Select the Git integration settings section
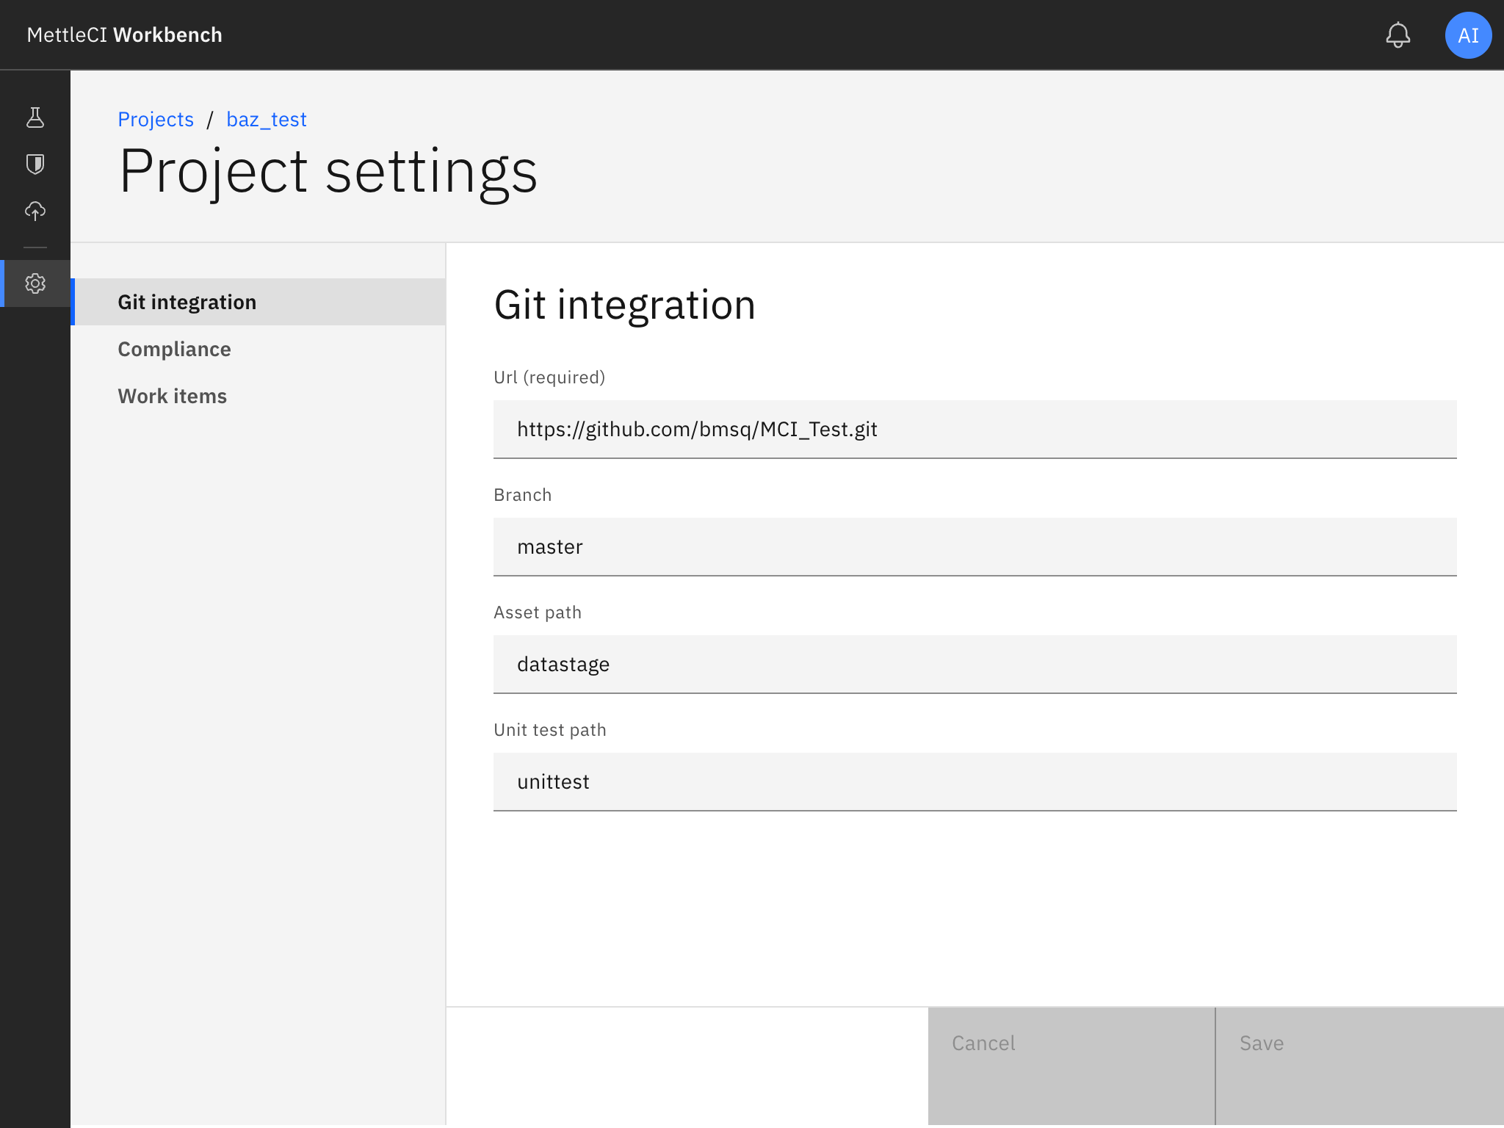 coord(187,301)
